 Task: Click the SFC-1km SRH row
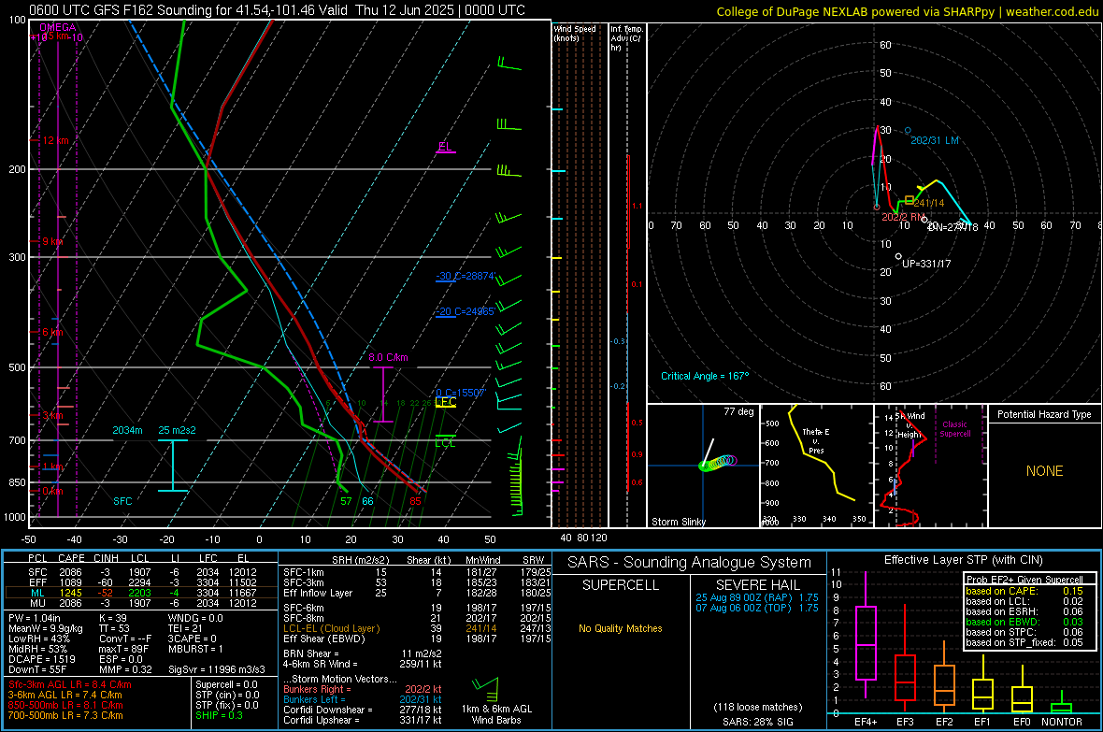coord(417,572)
